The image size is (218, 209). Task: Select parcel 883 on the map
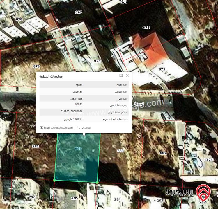point(120,151)
